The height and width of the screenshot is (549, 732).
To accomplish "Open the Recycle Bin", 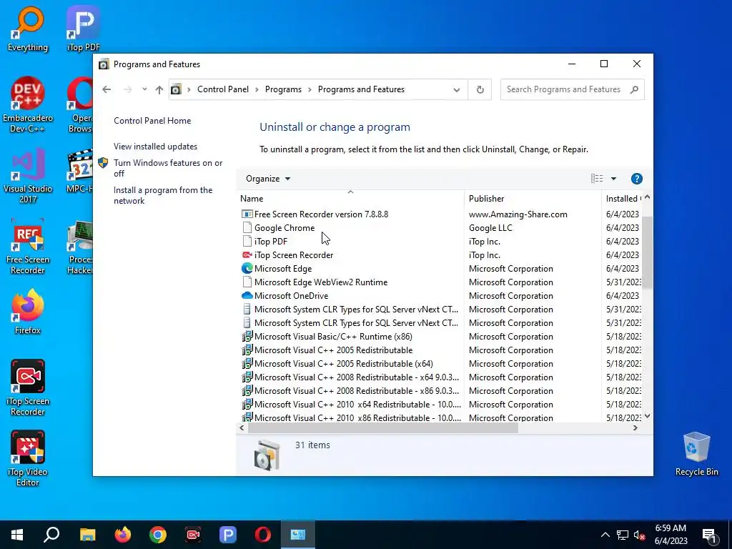I will click(696, 454).
